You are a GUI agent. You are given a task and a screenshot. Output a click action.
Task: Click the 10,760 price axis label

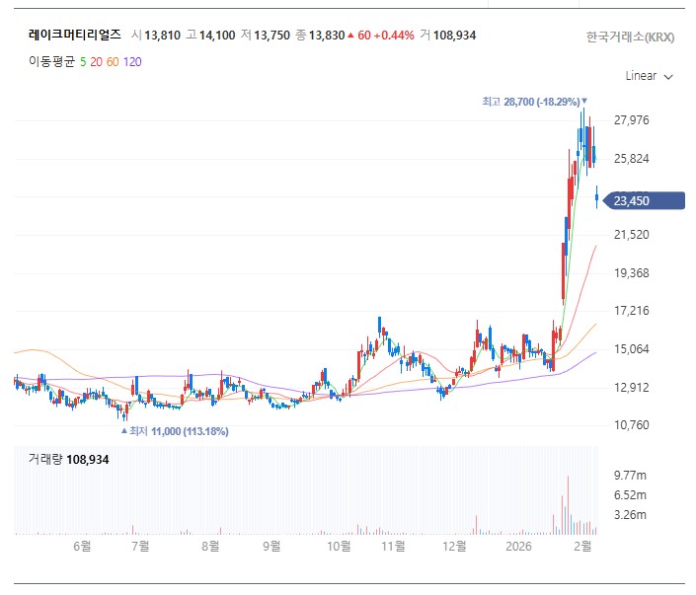tap(631, 425)
